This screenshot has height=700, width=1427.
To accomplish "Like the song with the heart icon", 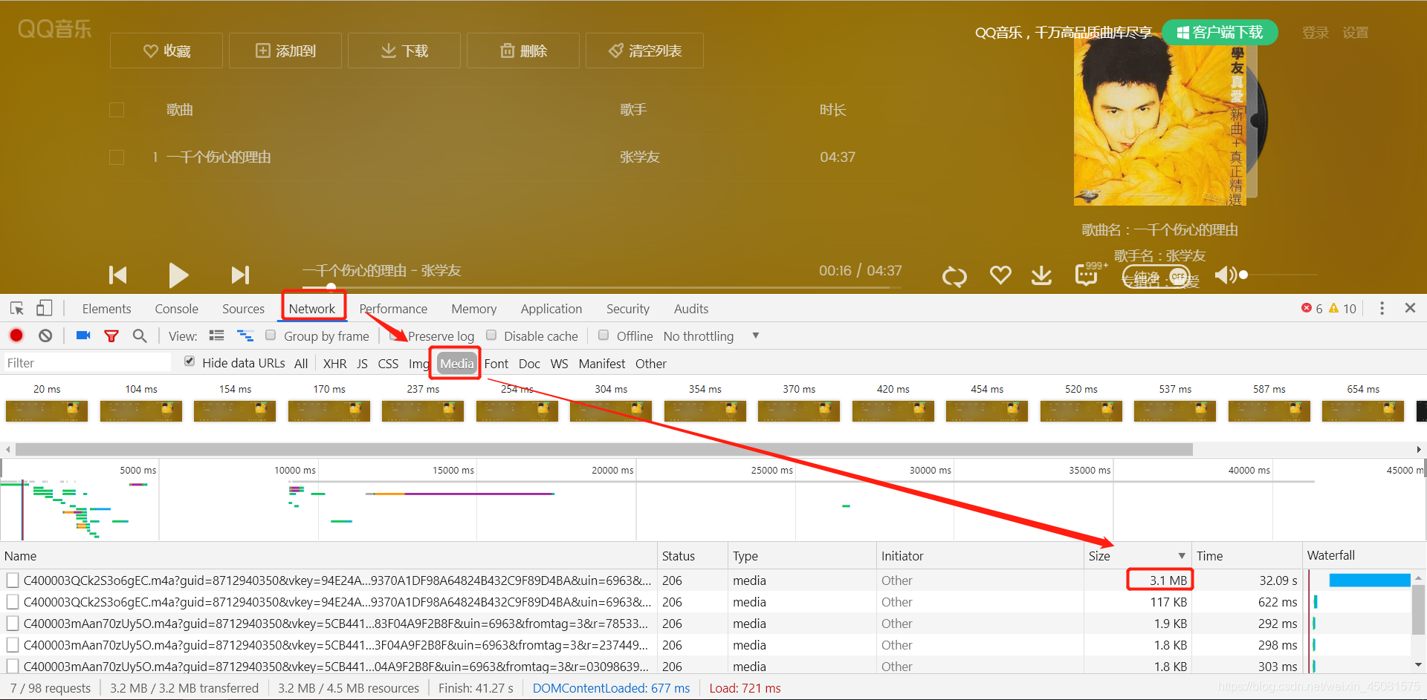I will tap(1000, 275).
